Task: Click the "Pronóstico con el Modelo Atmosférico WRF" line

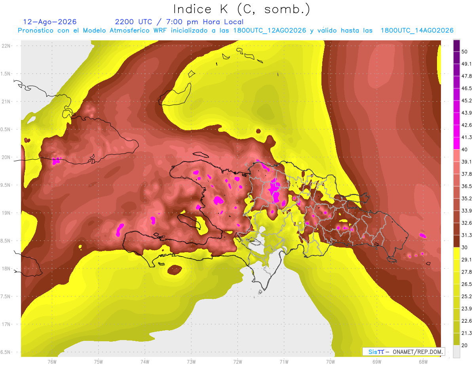Action: (x=236, y=30)
